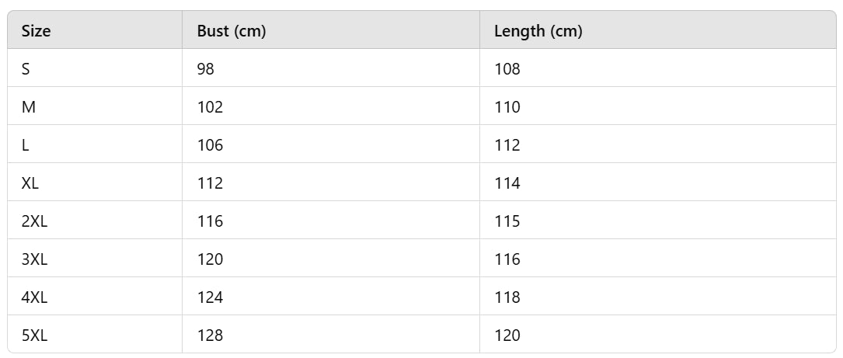Image resolution: width=843 pixels, height=358 pixels.
Task: Click the L size label
Action: click(x=26, y=145)
